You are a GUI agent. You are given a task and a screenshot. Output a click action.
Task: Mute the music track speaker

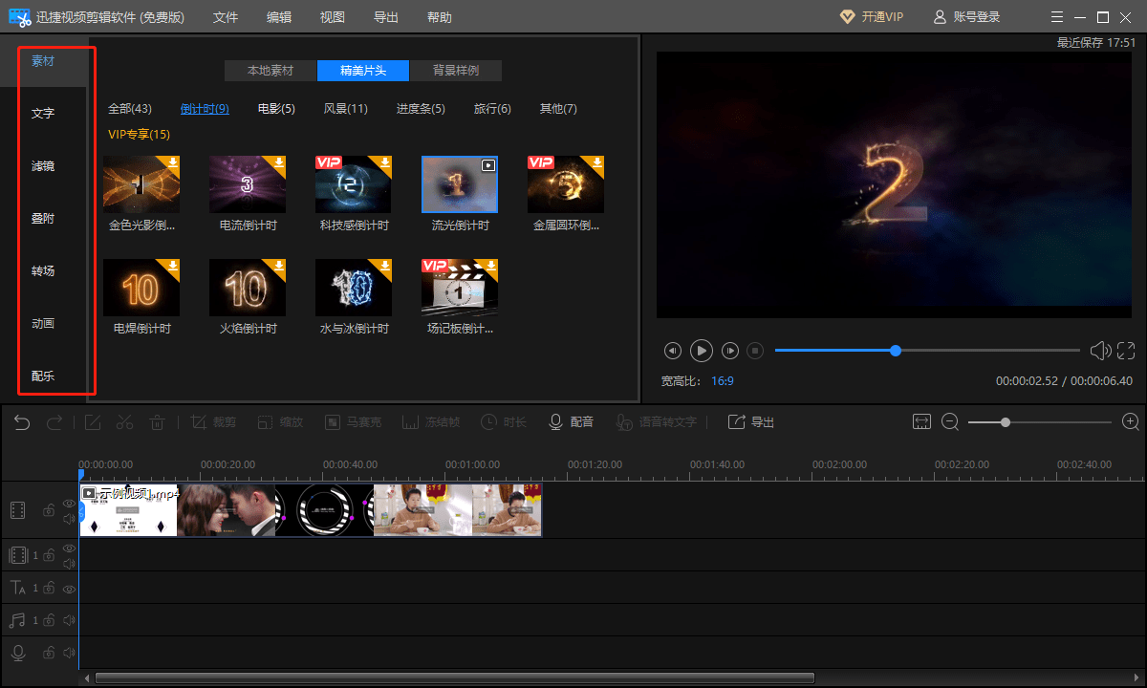coord(69,621)
